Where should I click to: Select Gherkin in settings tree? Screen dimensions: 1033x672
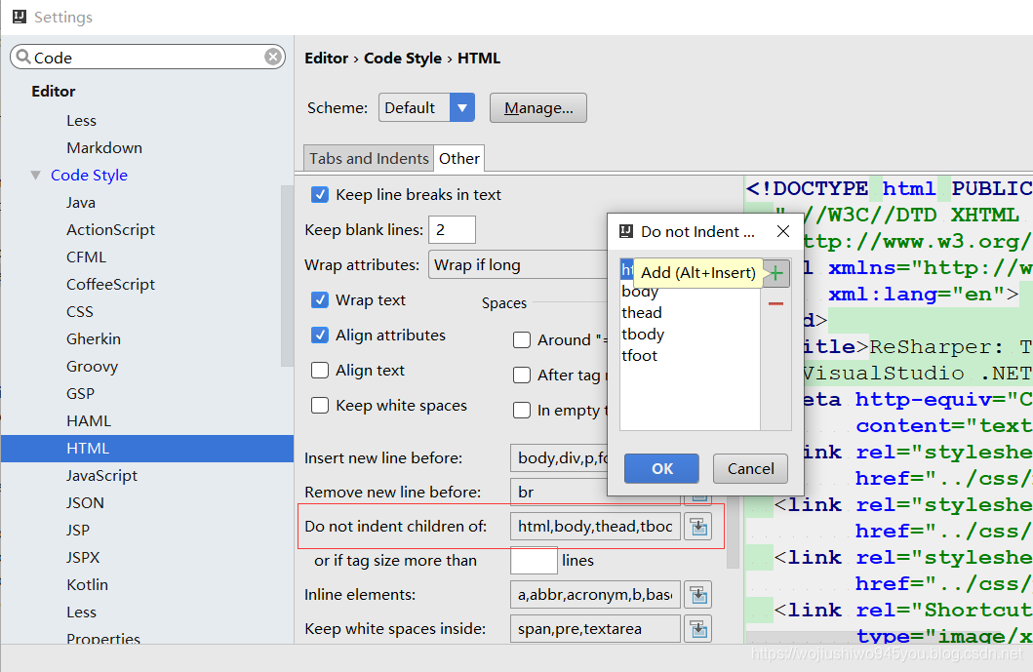[94, 339]
